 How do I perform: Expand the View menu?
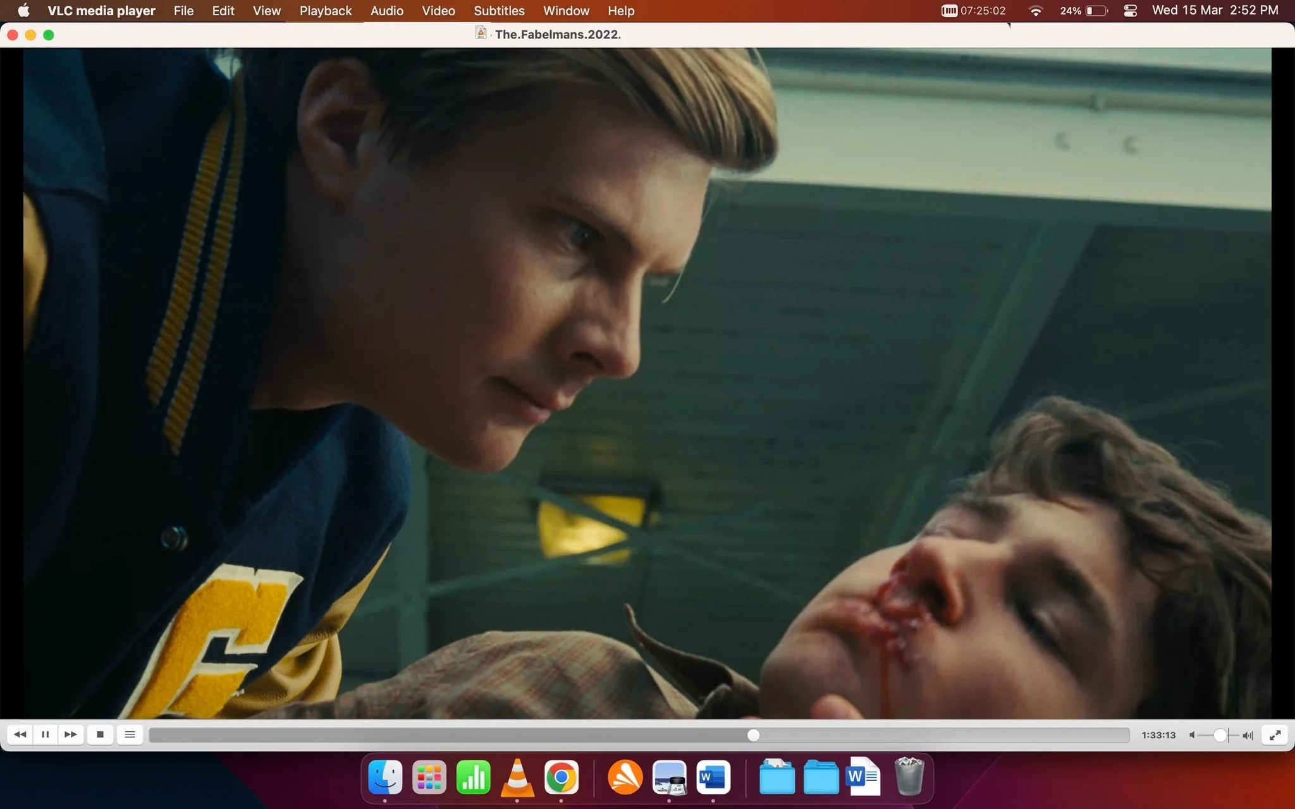click(x=266, y=11)
